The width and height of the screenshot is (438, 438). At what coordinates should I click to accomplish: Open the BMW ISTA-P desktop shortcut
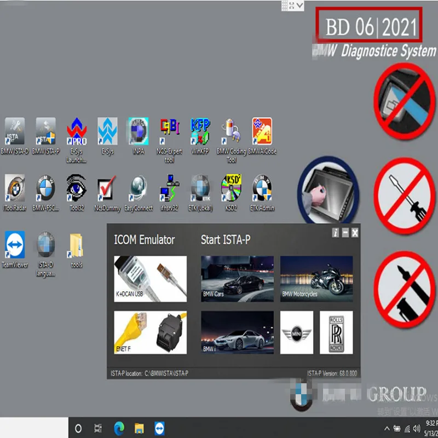tap(46, 135)
